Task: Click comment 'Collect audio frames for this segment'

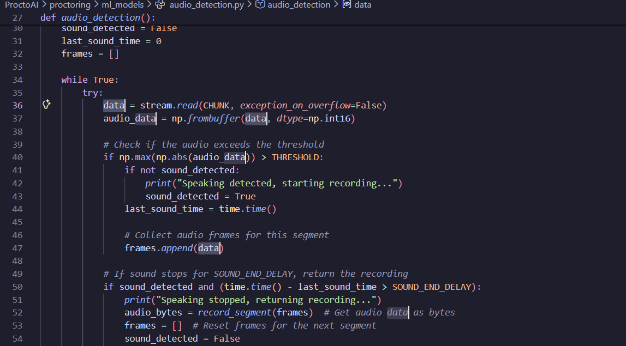Action: [226, 235]
